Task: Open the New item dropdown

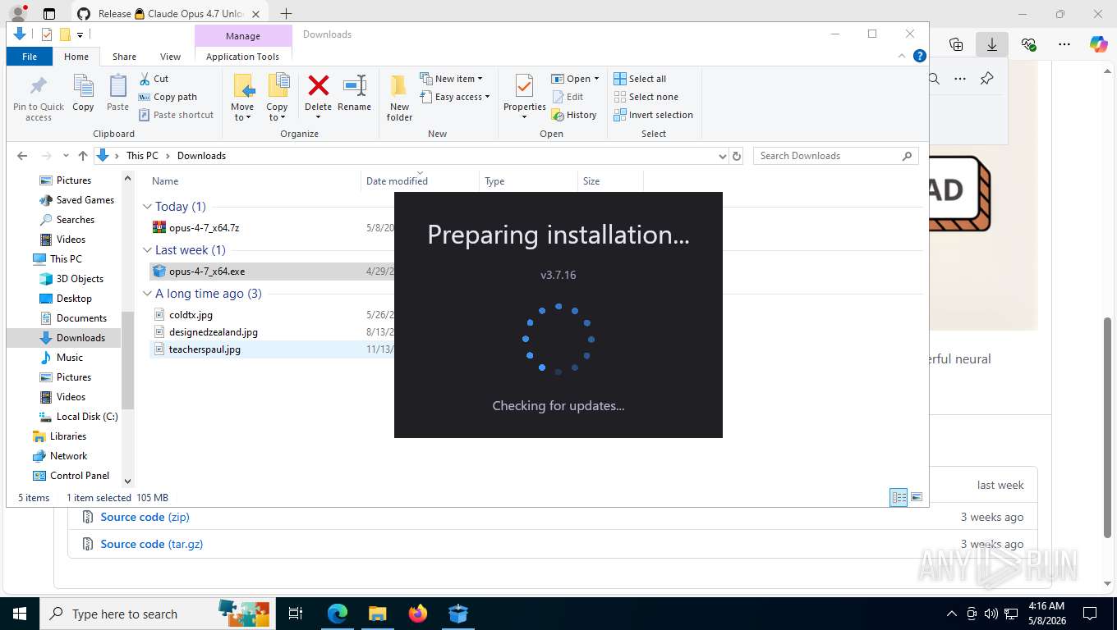Action: [451, 79]
